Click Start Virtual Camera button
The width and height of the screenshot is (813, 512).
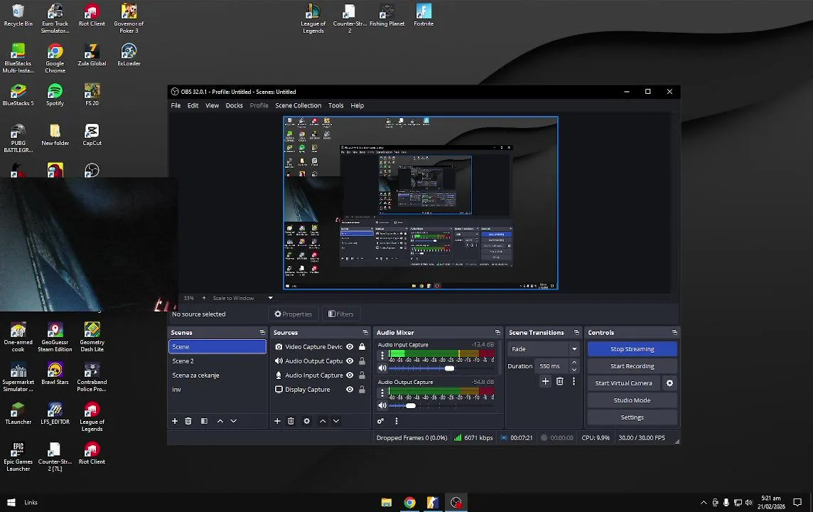coord(624,383)
